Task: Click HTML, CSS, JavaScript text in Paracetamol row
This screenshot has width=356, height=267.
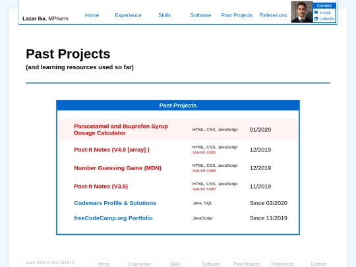Action: click(x=215, y=130)
